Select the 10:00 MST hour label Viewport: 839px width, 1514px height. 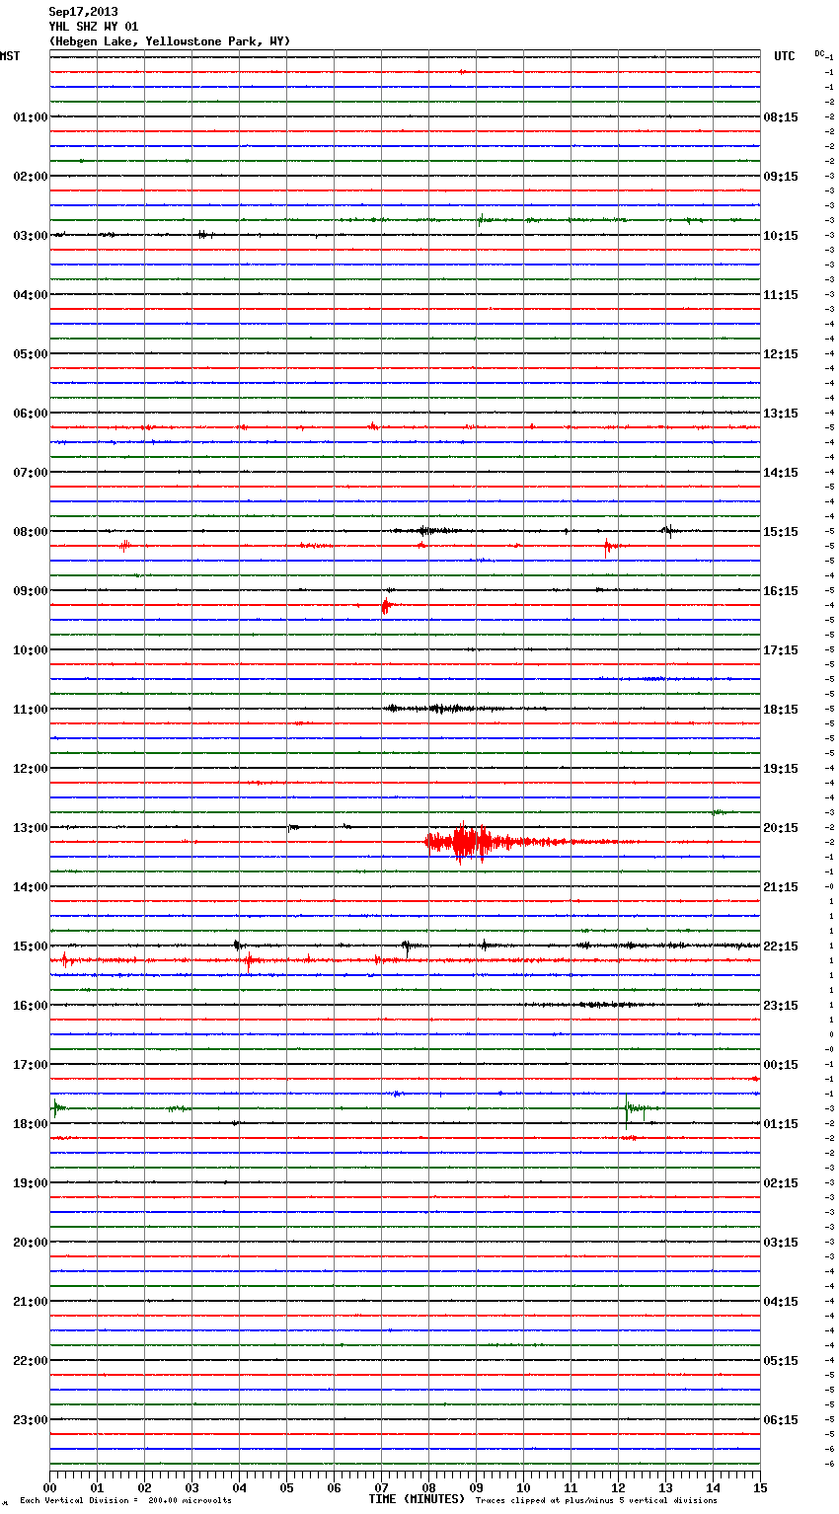point(31,650)
